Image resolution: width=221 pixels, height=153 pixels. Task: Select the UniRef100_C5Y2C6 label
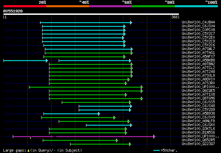click(198, 45)
